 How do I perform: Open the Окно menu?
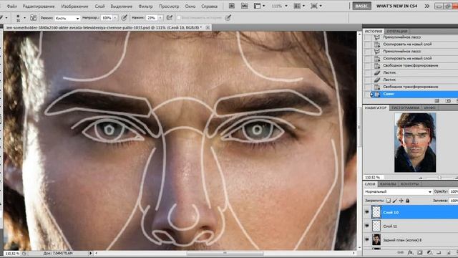[190, 6]
